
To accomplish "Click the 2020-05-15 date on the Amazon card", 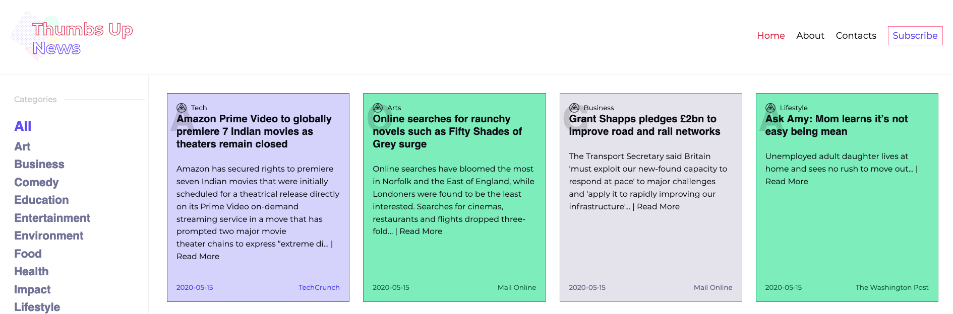I will click(195, 287).
